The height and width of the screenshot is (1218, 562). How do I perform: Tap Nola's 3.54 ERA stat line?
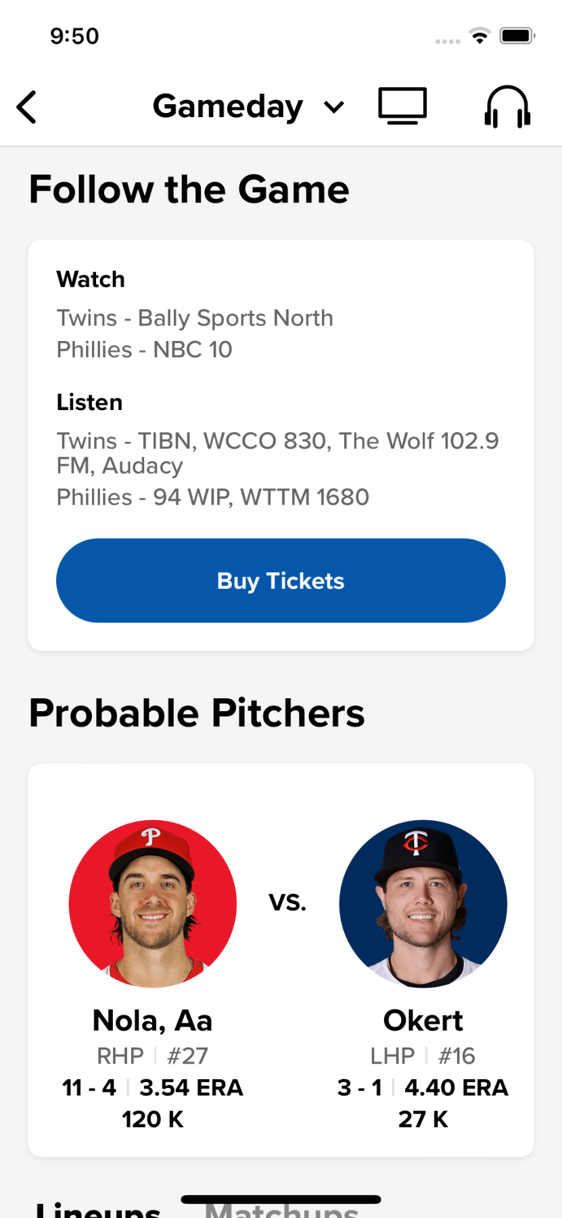click(x=191, y=1087)
